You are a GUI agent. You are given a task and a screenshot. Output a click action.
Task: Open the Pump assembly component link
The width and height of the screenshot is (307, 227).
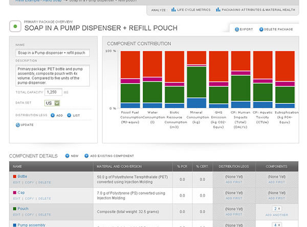point(31,225)
